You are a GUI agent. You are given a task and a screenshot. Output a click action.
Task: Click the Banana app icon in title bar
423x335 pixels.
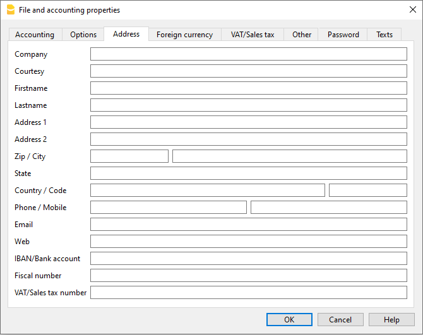[x=10, y=10]
